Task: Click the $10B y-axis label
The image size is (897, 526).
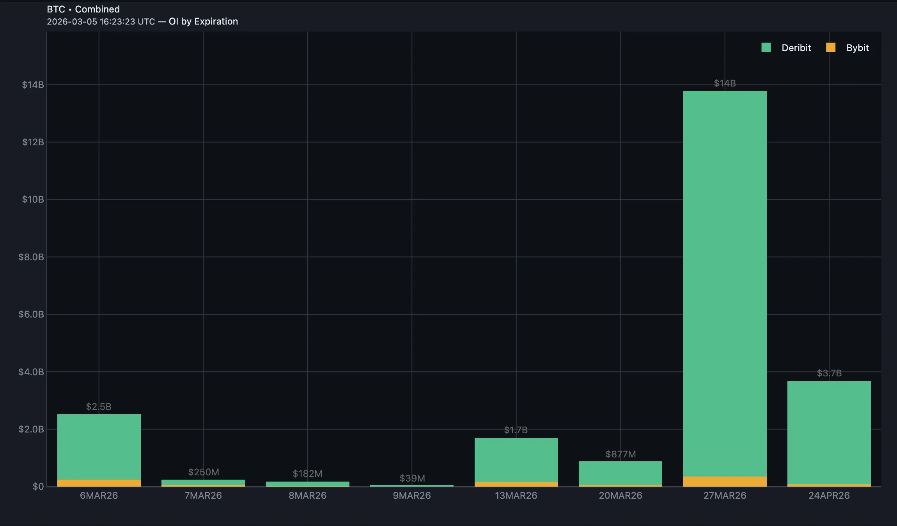Action: tap(33, 199)
